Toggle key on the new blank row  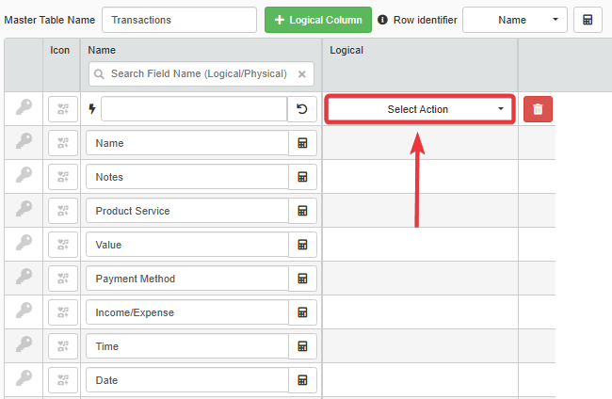[24, 107]
